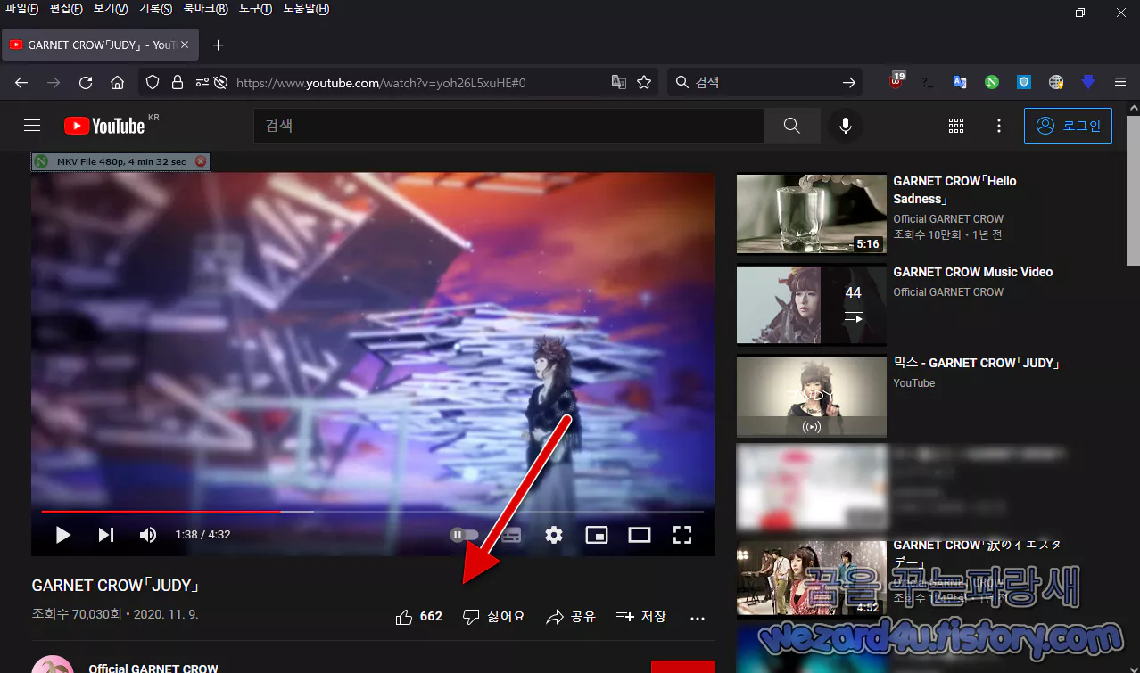Open the browser's hamburger menu
Viewport: 1140px width, 673px height.
click(x=1119, y=81)
